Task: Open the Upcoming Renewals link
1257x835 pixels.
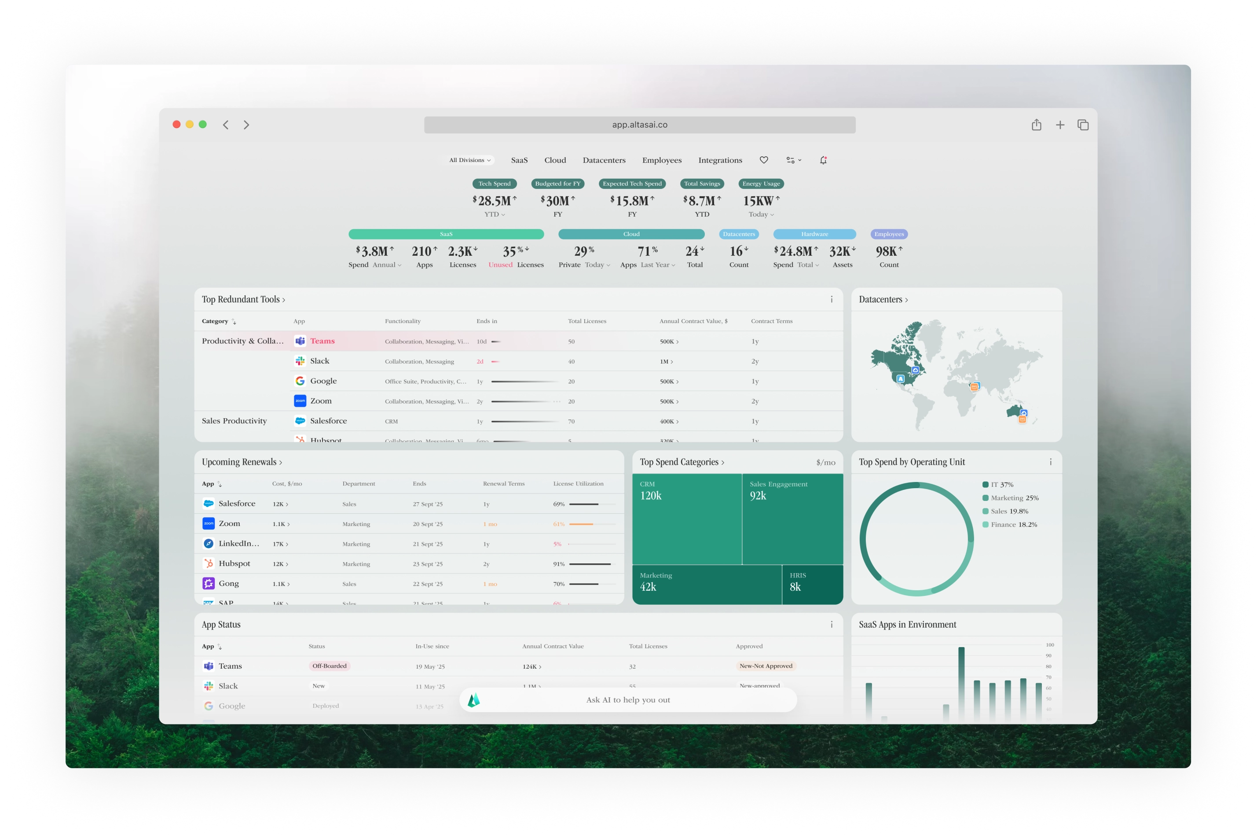Action: tap(242, 462)
